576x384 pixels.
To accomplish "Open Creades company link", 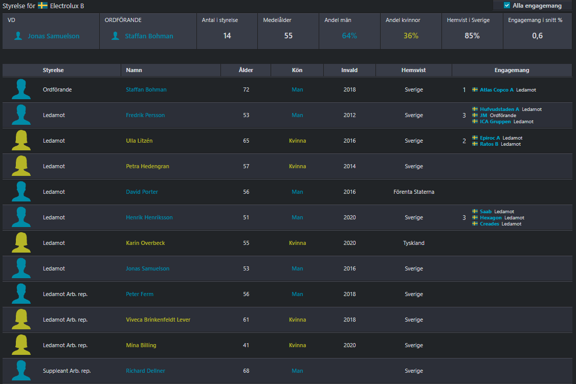I will click(490, 223).
